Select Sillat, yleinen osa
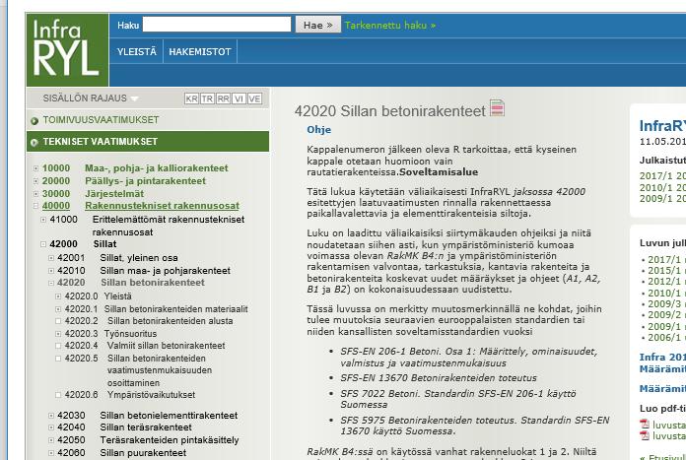This screenshot has height=460, width=686. (x=139, y=258)
